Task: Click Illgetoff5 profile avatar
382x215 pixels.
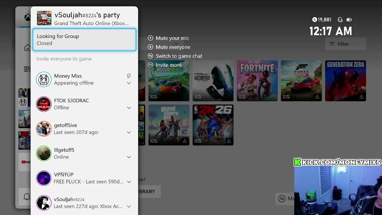Action: [x=44, y=153]
